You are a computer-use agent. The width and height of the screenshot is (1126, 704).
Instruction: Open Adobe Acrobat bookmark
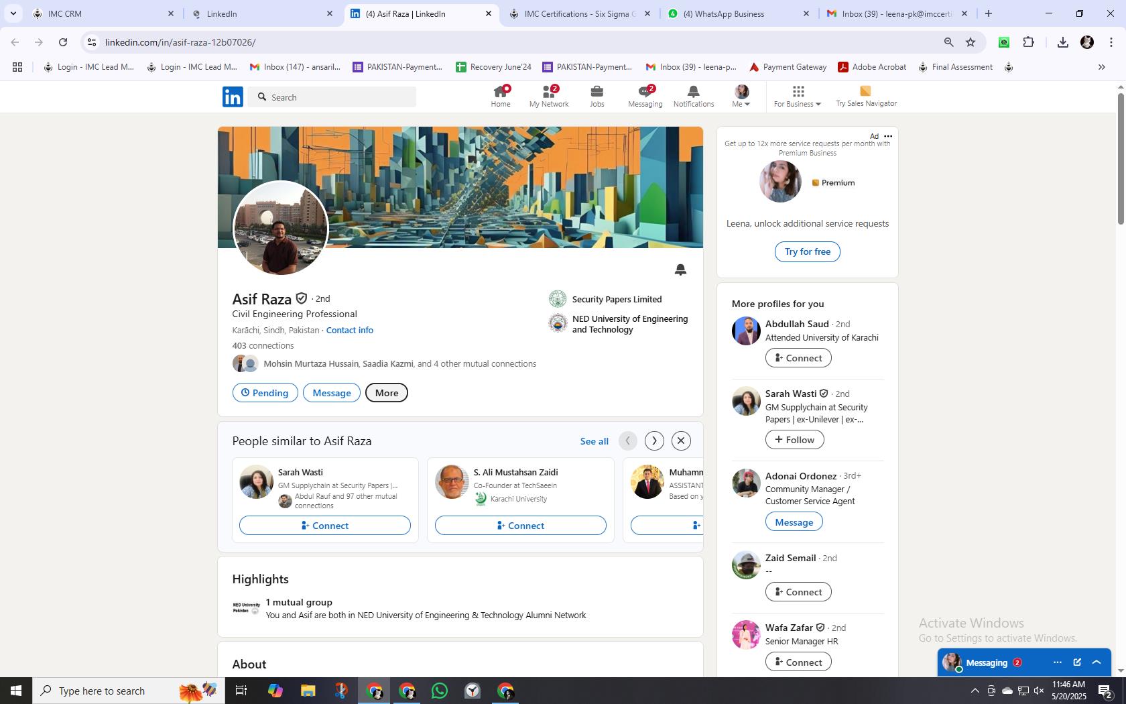(872, 67)
